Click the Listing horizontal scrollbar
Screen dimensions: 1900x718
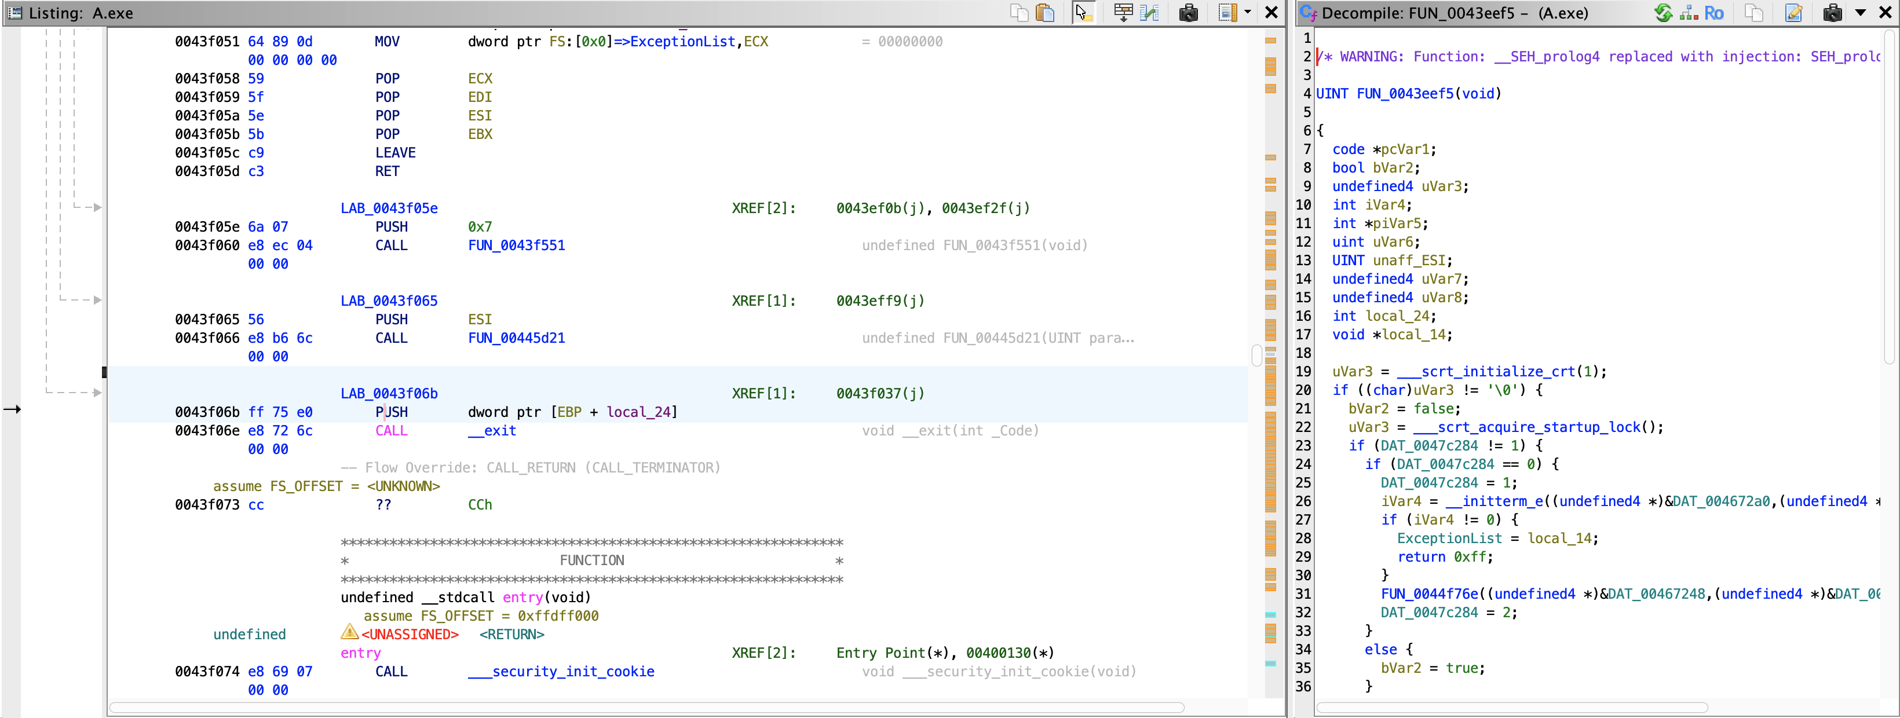(x=646, y=708)
